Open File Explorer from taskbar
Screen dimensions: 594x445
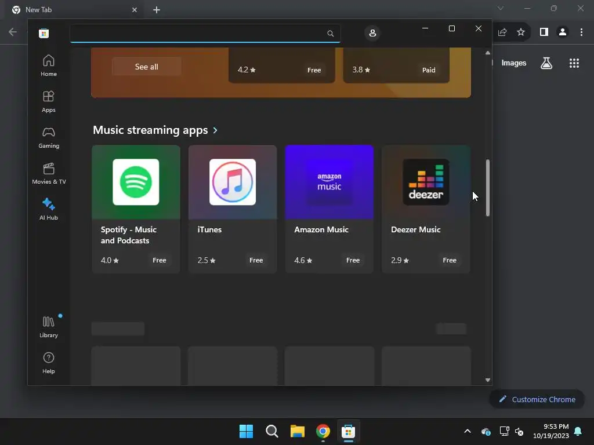(x=298, y=431)
